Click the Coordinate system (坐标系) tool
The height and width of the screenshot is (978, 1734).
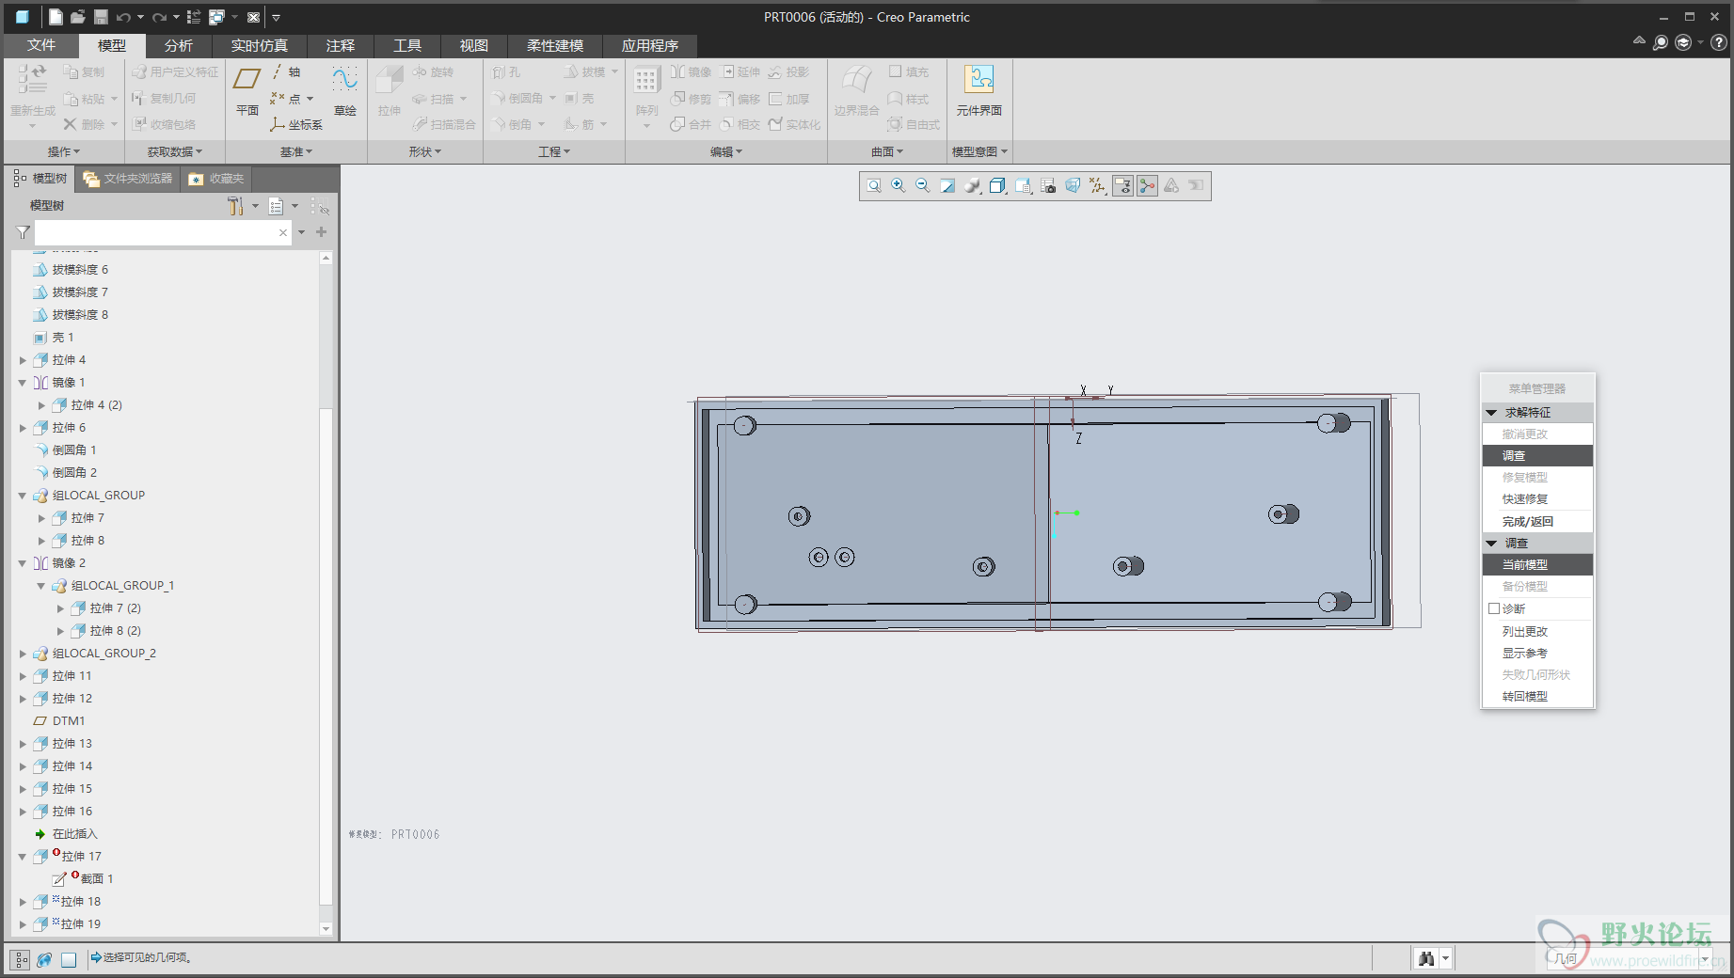point(295,124)
